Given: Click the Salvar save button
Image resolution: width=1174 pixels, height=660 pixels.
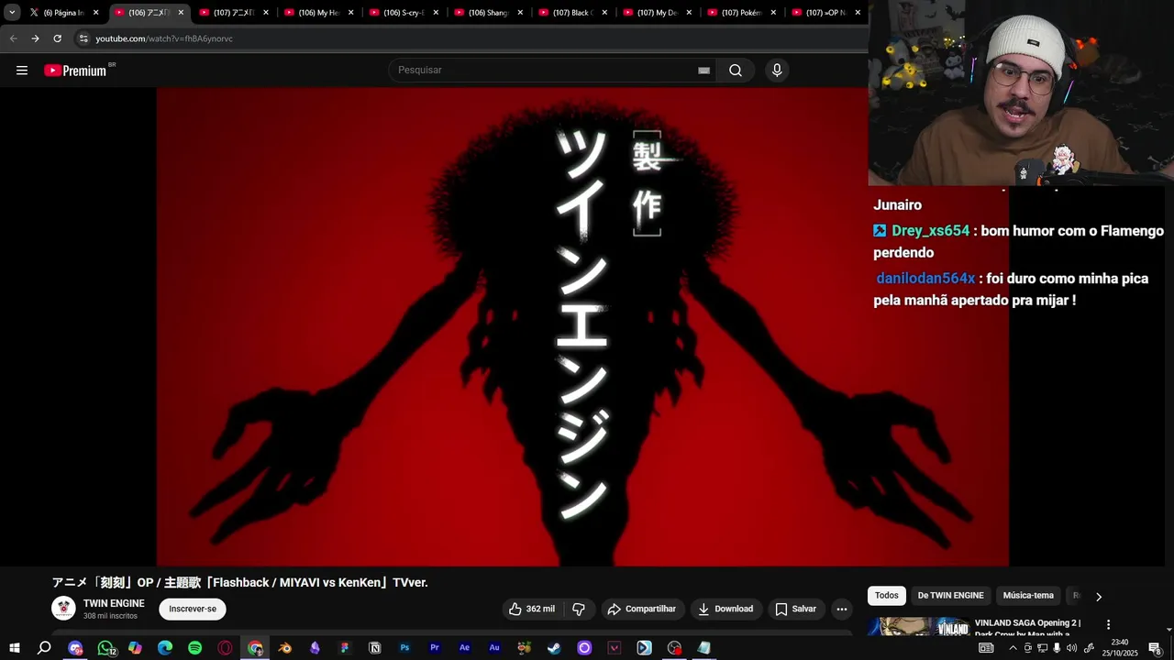Looking at the screenshot, I should coord(795,609).
